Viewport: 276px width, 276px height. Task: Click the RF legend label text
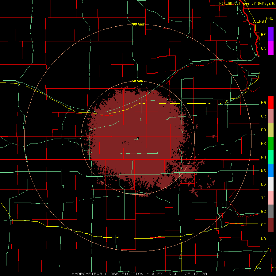pyautogui.click(x=263, y=35)
